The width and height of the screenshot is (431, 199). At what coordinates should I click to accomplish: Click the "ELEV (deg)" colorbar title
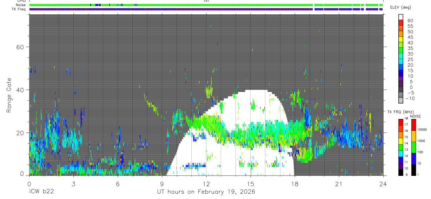pos(400,7)
